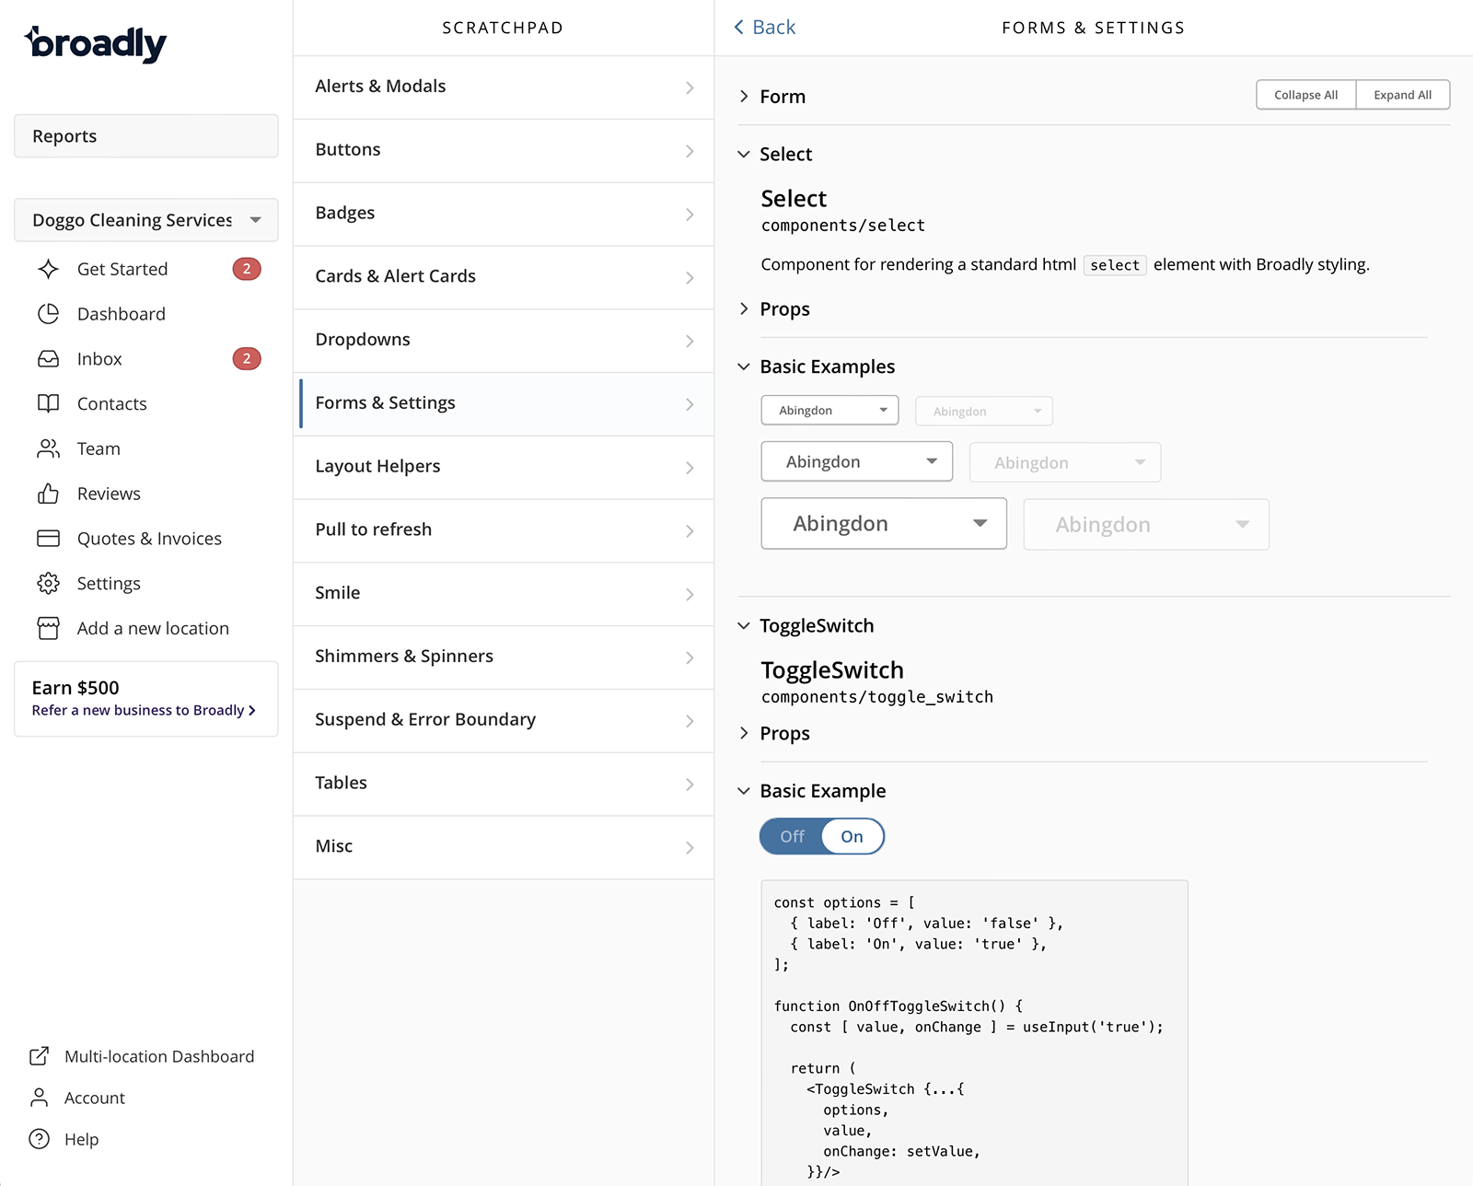The height and width of the screenshot is (1186, 1473).
Task: Expand Props under Select
Action: [x=775, y=309]
